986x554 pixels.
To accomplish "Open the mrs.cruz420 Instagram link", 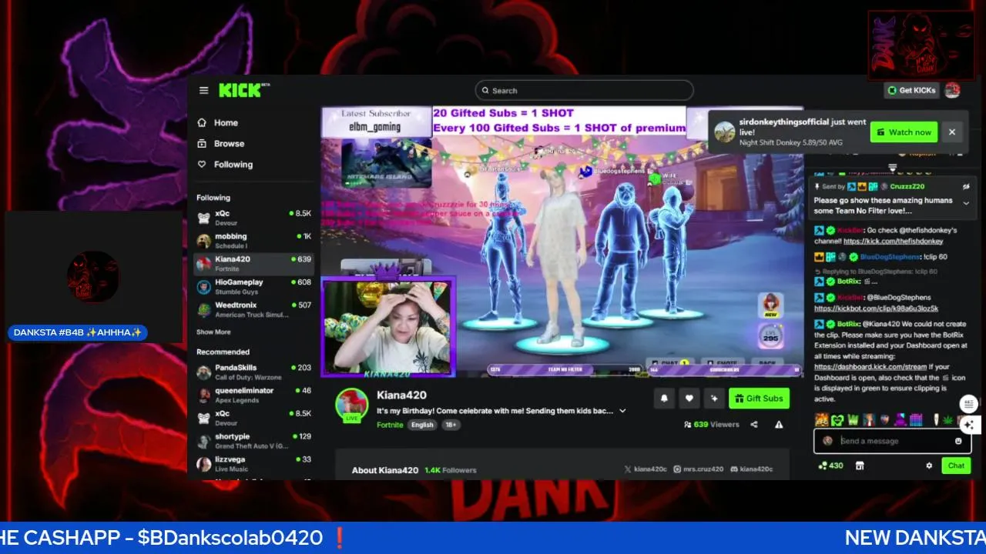I will pos(699,469).
